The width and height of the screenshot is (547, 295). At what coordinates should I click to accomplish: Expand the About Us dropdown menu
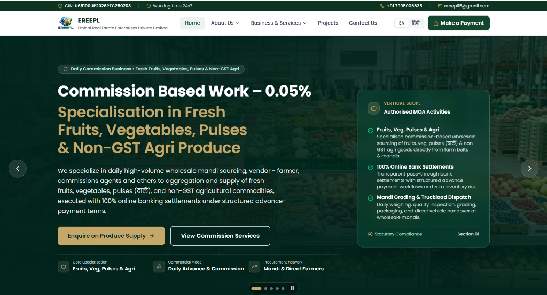225,23
